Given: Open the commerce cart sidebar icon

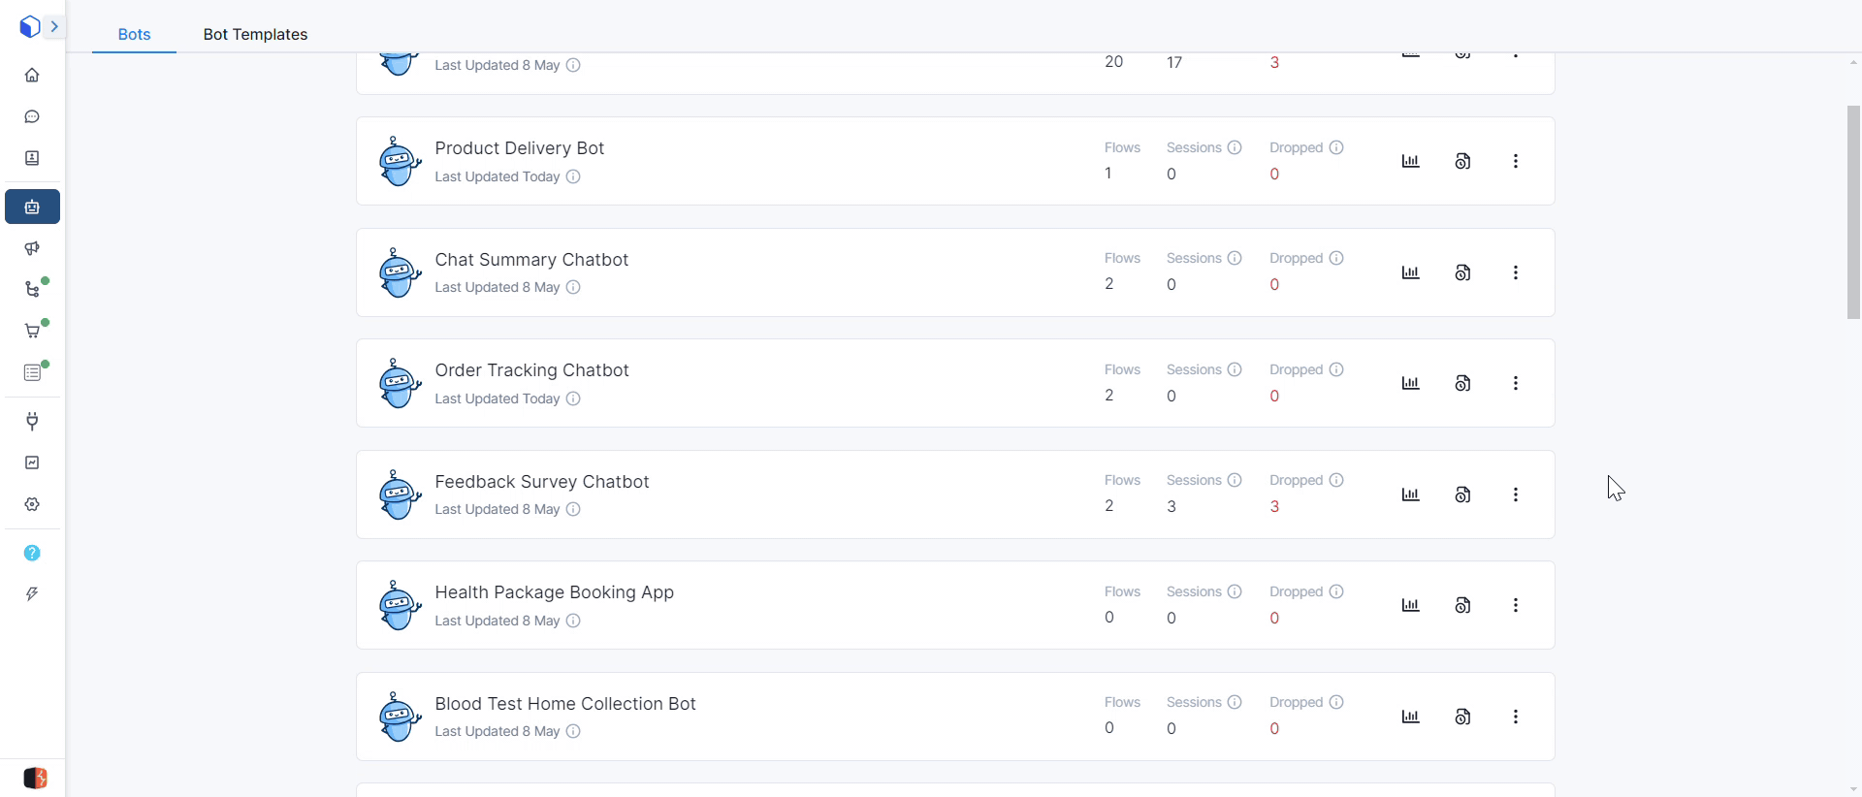Looking at the screenshot, I should tap(32, 332).
